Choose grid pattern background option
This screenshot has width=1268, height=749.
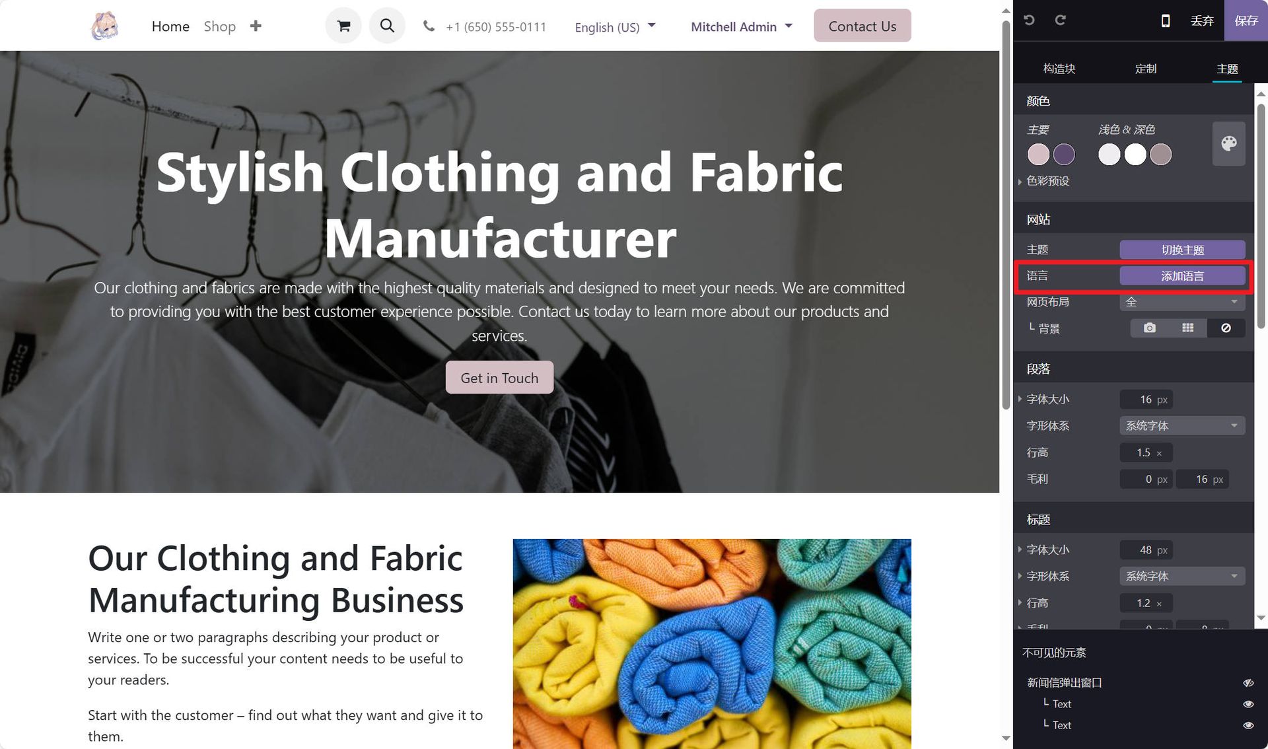point(1187,328)
